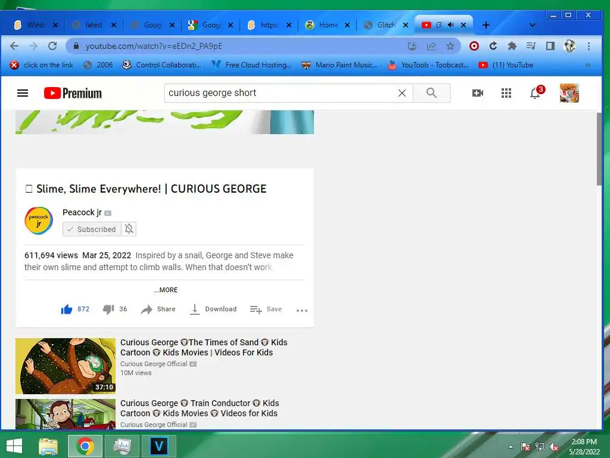Open Chrome profile avatar
Viewport: 610px width, 458px height.
(x=569, y=46)
